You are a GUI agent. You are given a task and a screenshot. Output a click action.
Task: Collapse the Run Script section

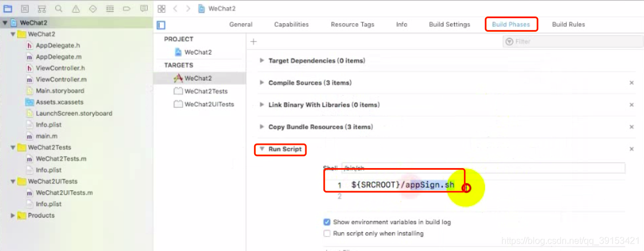coord(261,149)
